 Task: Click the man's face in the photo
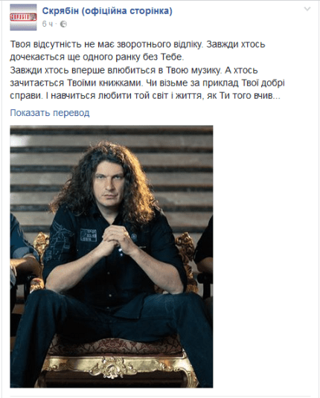pos(109,185)
